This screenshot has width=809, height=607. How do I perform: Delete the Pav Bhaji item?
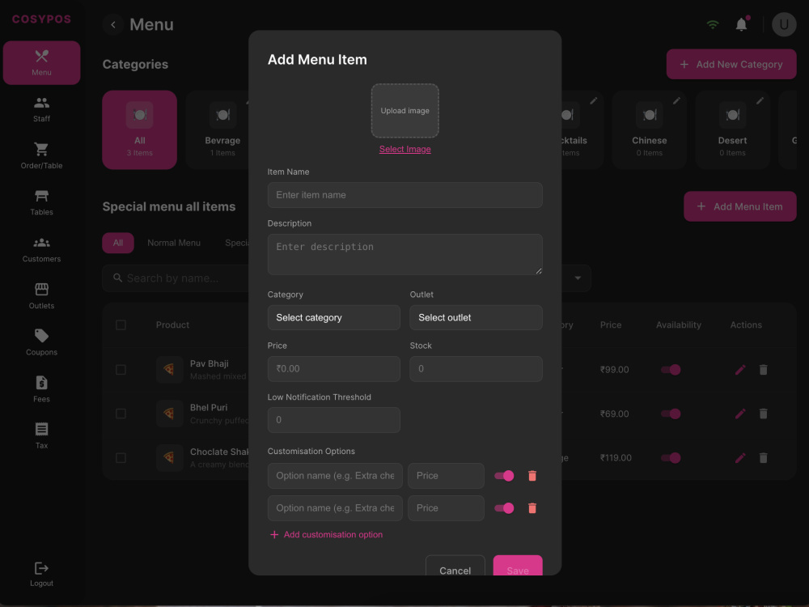click(764, 370)
